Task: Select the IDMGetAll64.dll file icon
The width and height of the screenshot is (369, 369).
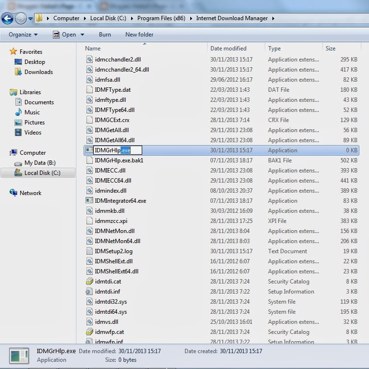Action: (89, 140)
